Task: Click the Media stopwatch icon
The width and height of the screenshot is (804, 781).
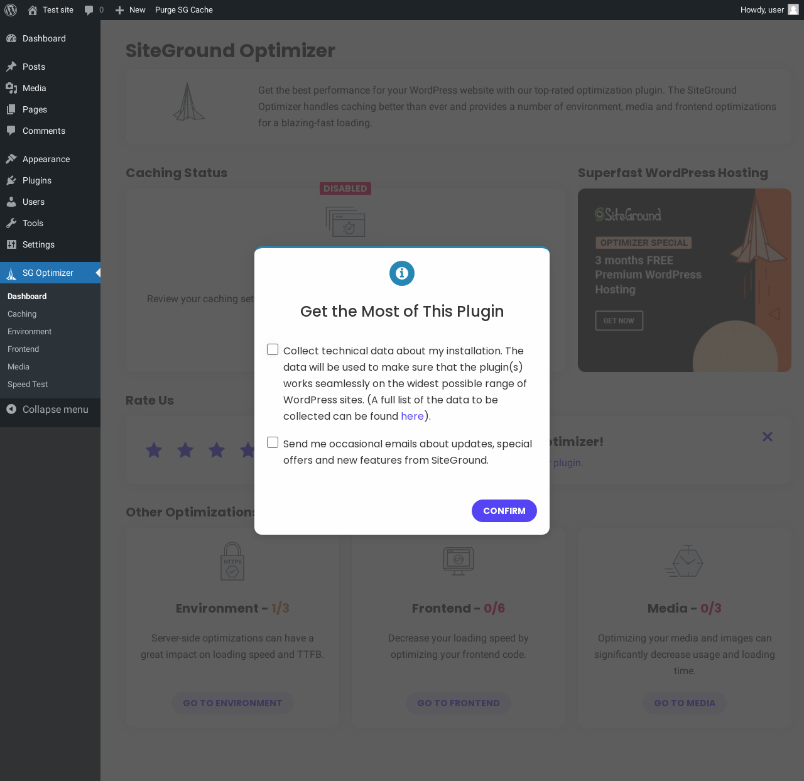Action: (685, 561)
